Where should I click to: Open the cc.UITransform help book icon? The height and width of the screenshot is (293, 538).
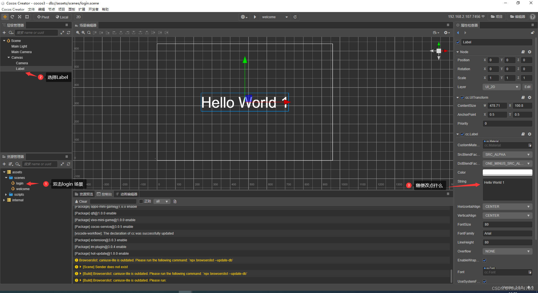coord(523,98)
